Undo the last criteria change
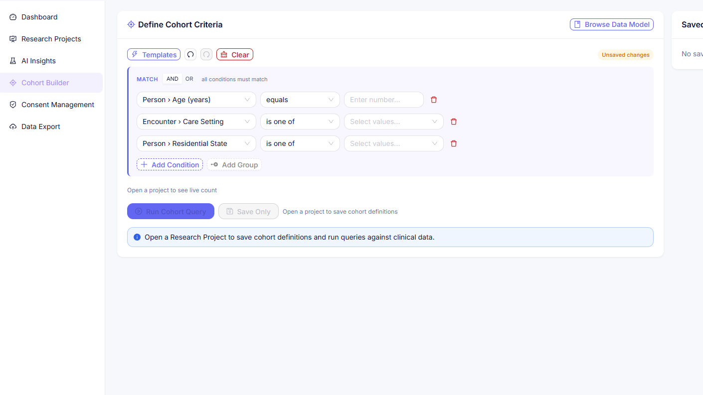The width and height of the screenshot is (703, 395). tap(190, 54)
